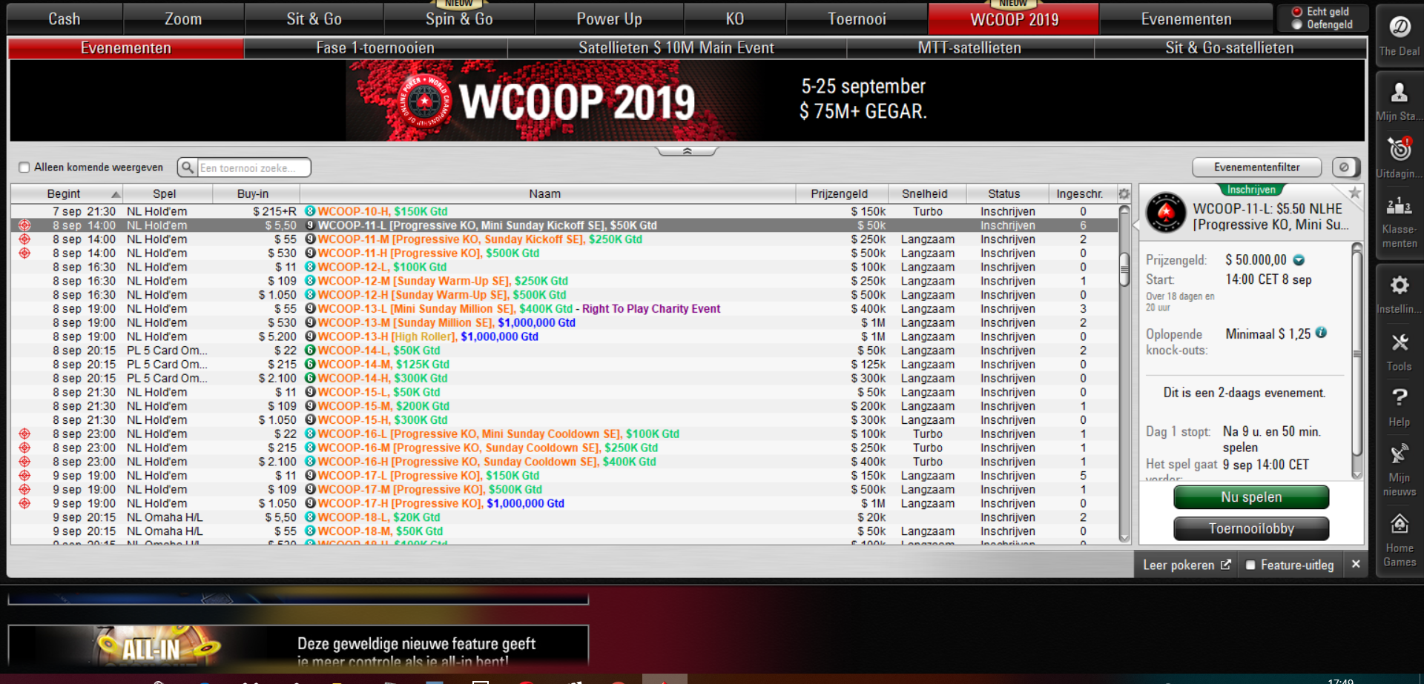The height and width of the screenshot is (684, 1424).
Task: Click the Inschrijven status tab in panel
Action: click(1251, 190)
